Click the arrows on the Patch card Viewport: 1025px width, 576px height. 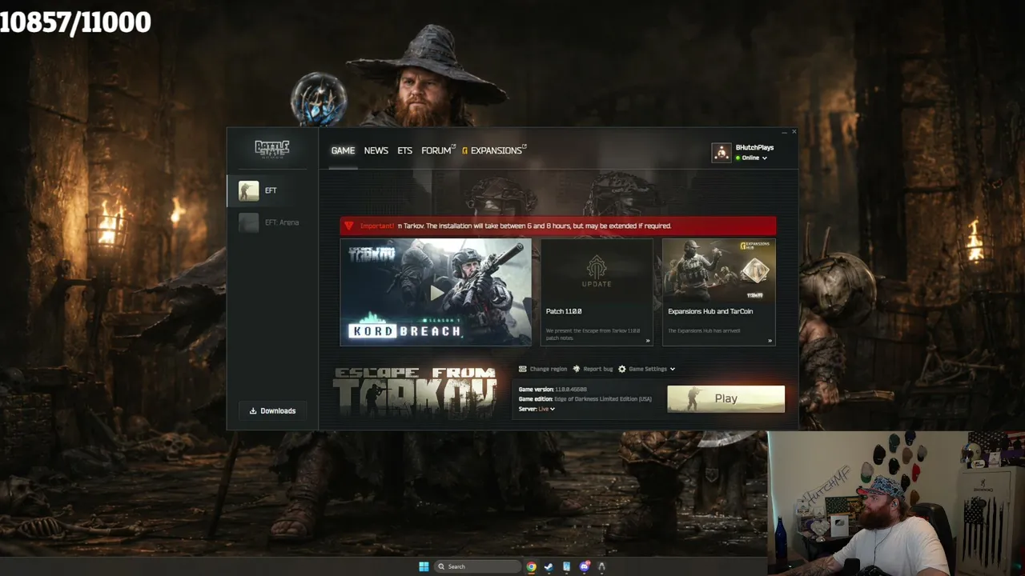[x=648, y=341]
